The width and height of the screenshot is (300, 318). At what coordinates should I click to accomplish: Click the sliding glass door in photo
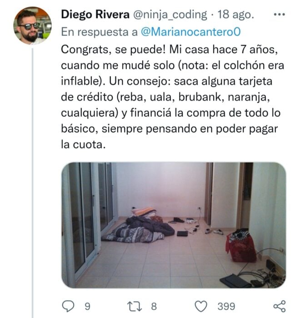click(x=82, y=219)
